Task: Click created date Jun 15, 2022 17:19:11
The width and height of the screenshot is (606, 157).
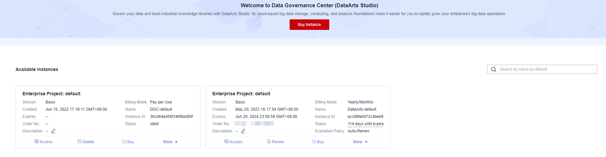Action: [x=76, y=109]
